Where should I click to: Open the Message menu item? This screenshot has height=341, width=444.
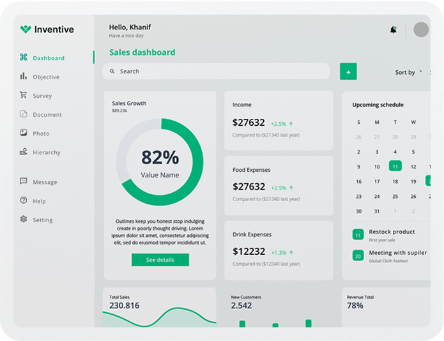(x=45, y=182)
